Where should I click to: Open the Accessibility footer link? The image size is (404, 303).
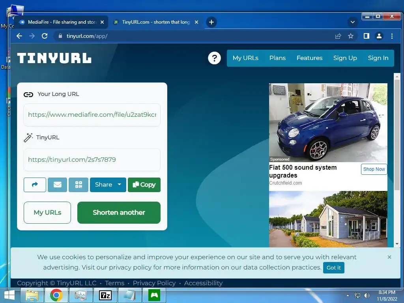point(203,283)
